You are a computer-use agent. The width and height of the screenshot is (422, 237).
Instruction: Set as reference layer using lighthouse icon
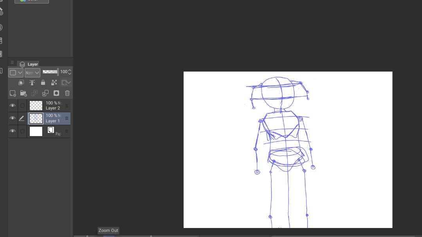(32, 83)
